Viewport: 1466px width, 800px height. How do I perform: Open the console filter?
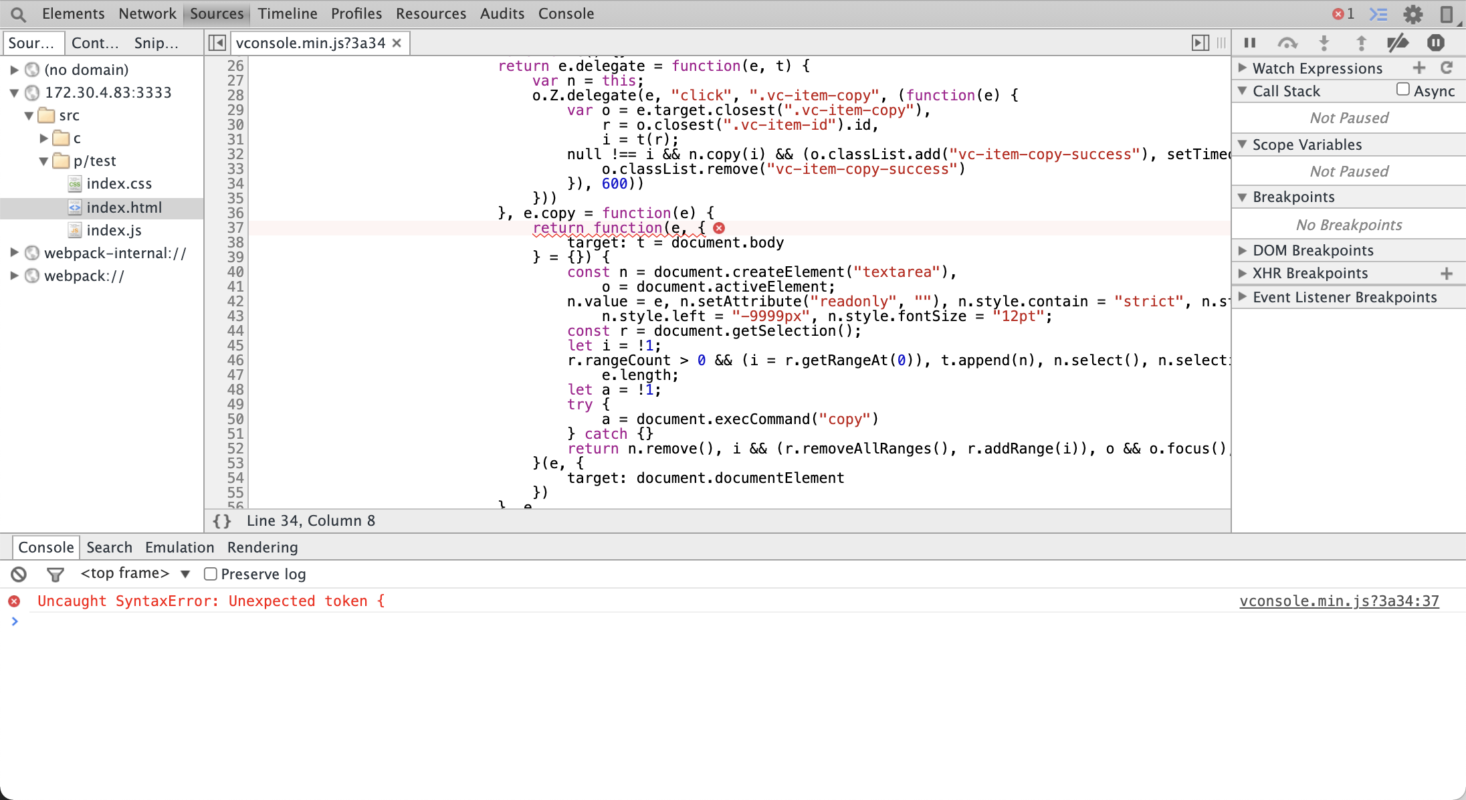[x=55, y=574]
